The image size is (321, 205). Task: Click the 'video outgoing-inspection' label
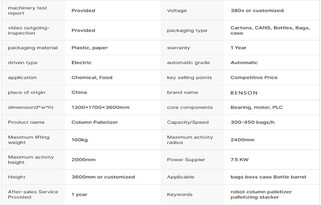pos(29,30)
